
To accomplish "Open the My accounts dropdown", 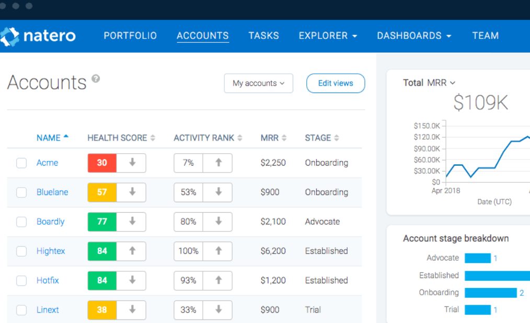I will pyautogui.click(x=259, y=83).
